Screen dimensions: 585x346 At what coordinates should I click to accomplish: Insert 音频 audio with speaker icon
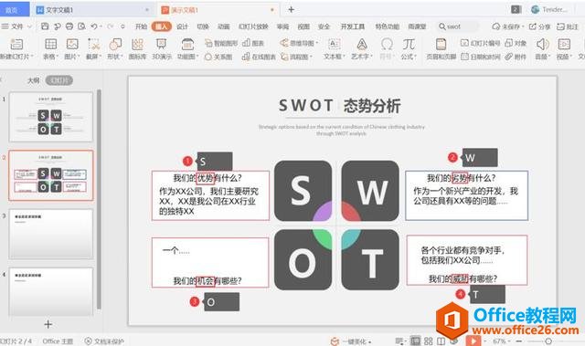[x=543, y=48]
